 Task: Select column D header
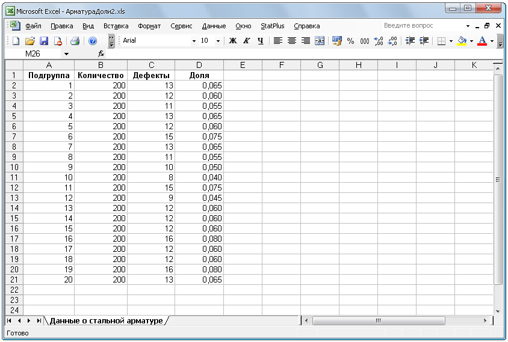click(199, 65)
